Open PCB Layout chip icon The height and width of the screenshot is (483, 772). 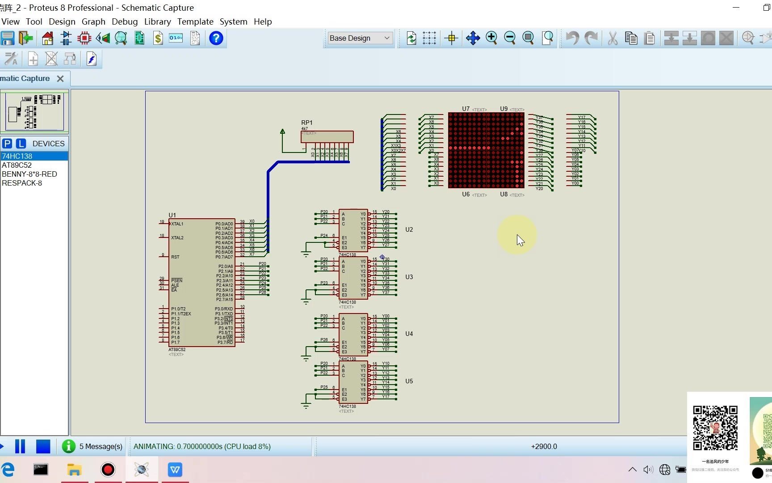click(x=84, y=38)
